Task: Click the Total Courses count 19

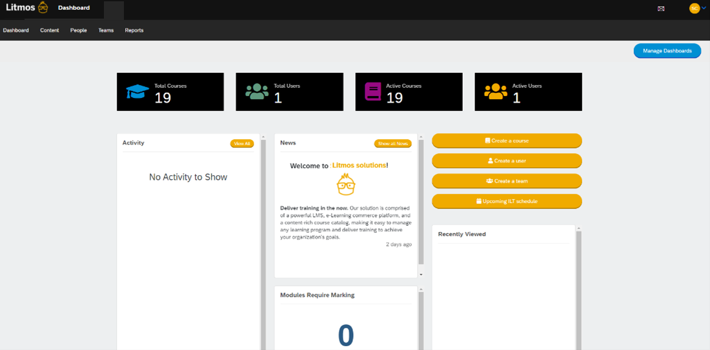Action: [163, 98]
